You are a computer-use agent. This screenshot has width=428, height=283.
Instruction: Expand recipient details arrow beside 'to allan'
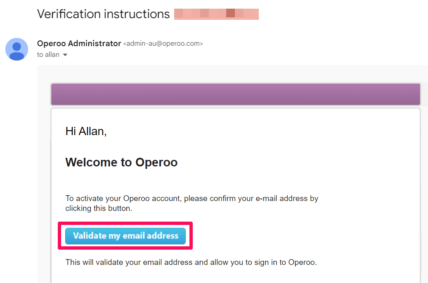(x=65, y=55)
